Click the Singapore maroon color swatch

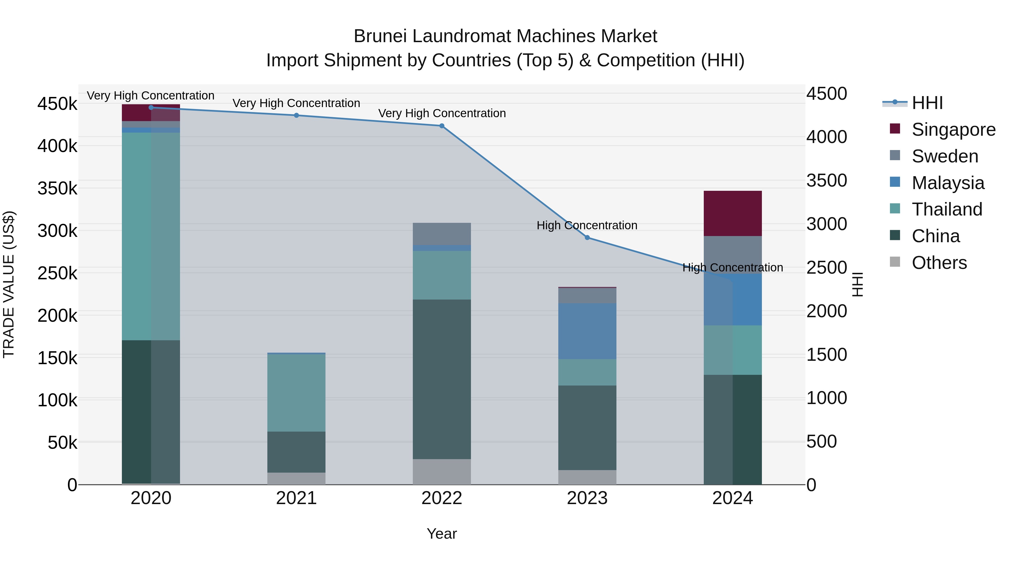click(x=895, y=128)
